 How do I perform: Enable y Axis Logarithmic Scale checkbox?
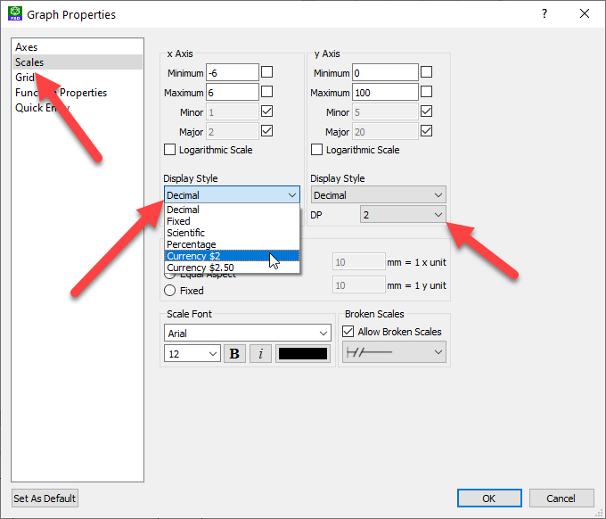[316, 150]
